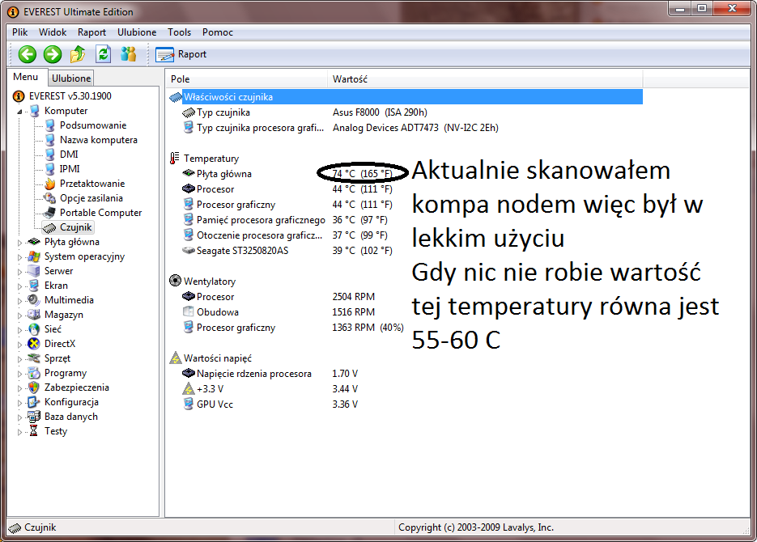Click the Podsumowanie icon in tree
Viewport: 757px width, 542px height.
(x=49, y=125)
